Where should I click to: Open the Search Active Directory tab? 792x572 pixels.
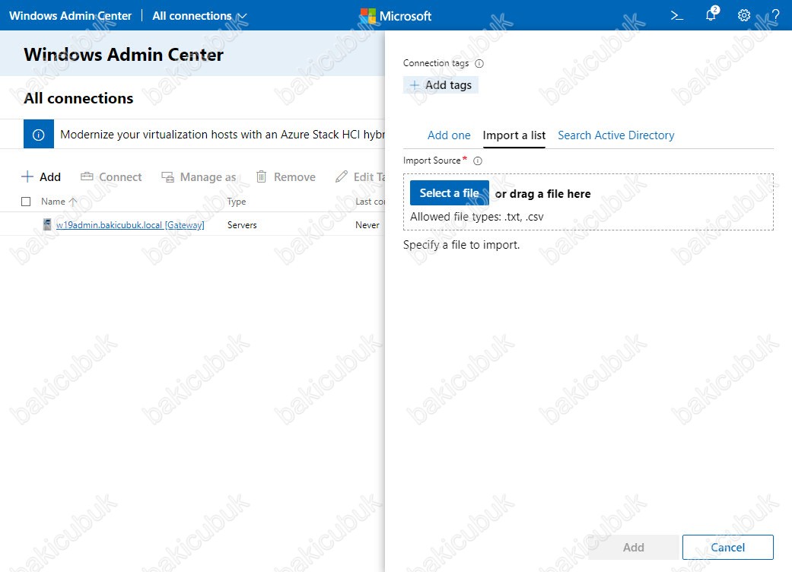point(615,135)
